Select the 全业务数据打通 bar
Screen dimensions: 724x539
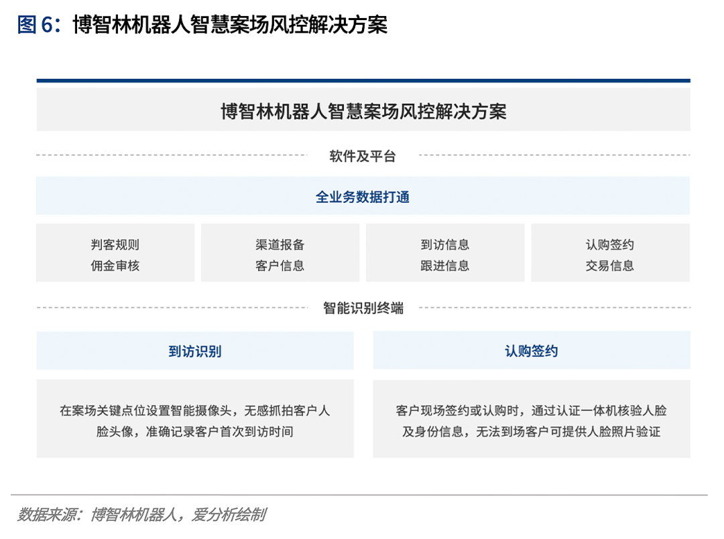click(363, 197)
